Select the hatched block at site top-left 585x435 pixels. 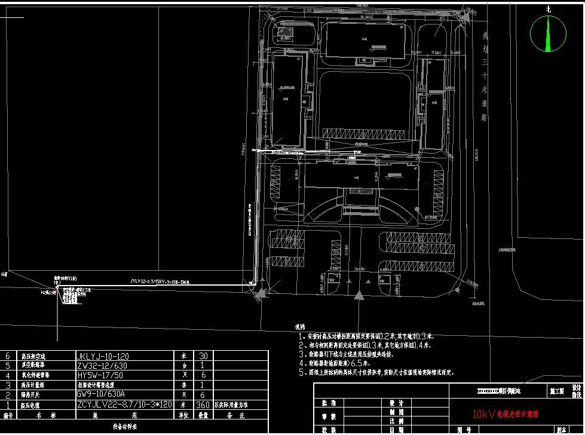[285, 31]
